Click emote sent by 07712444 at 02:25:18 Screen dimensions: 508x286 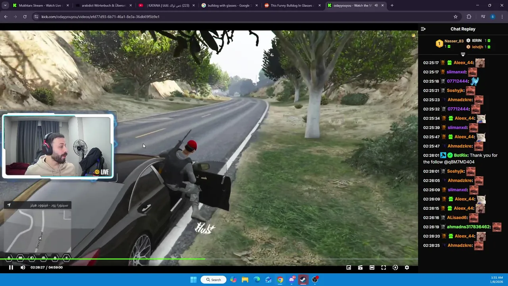(475, 81)
